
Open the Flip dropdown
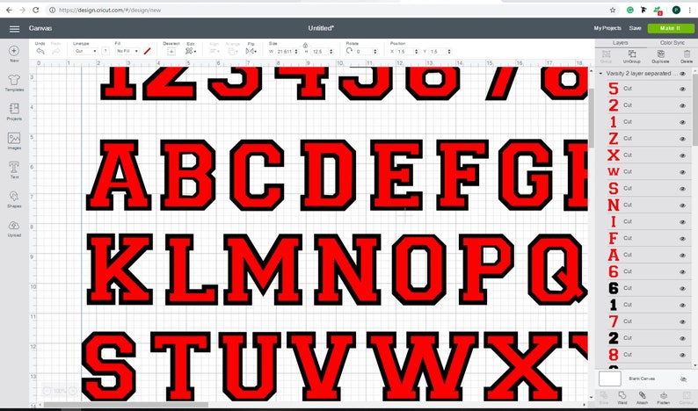(x=251, y=52)
